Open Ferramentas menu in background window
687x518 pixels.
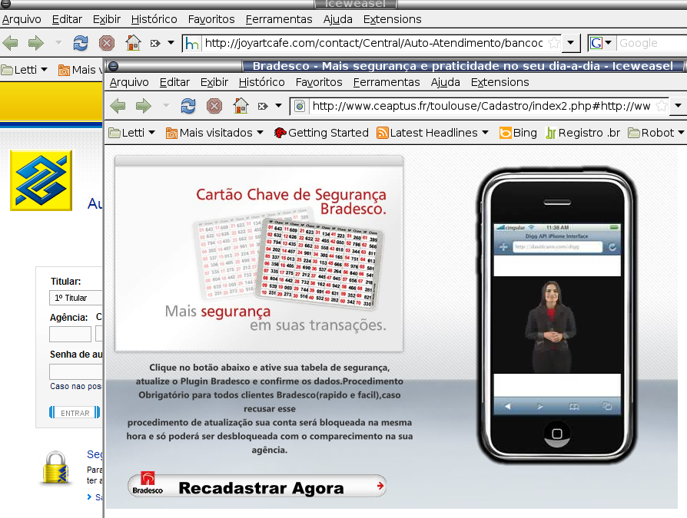(279, 19)
